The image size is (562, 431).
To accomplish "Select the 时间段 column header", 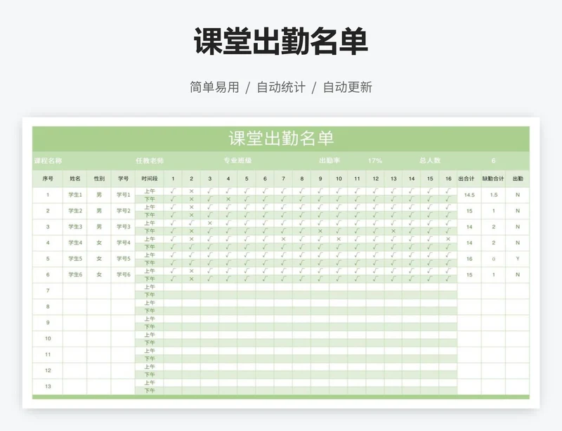I will click(x=150, y=179).
